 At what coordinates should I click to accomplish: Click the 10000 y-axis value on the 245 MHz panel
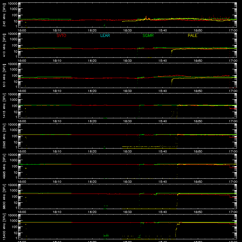click(13, 4)
